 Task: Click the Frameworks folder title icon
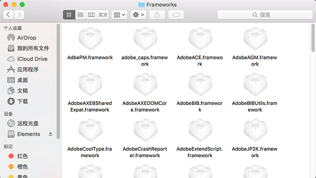(x=141, y=5)
